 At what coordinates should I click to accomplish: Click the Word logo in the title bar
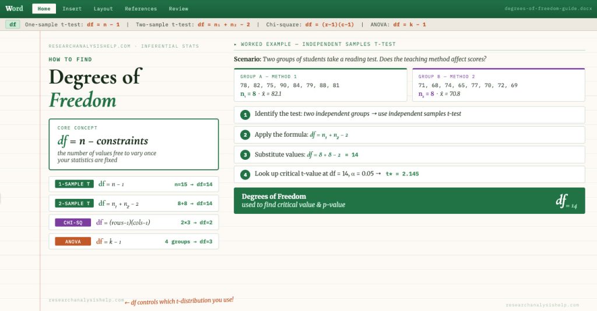15,9
